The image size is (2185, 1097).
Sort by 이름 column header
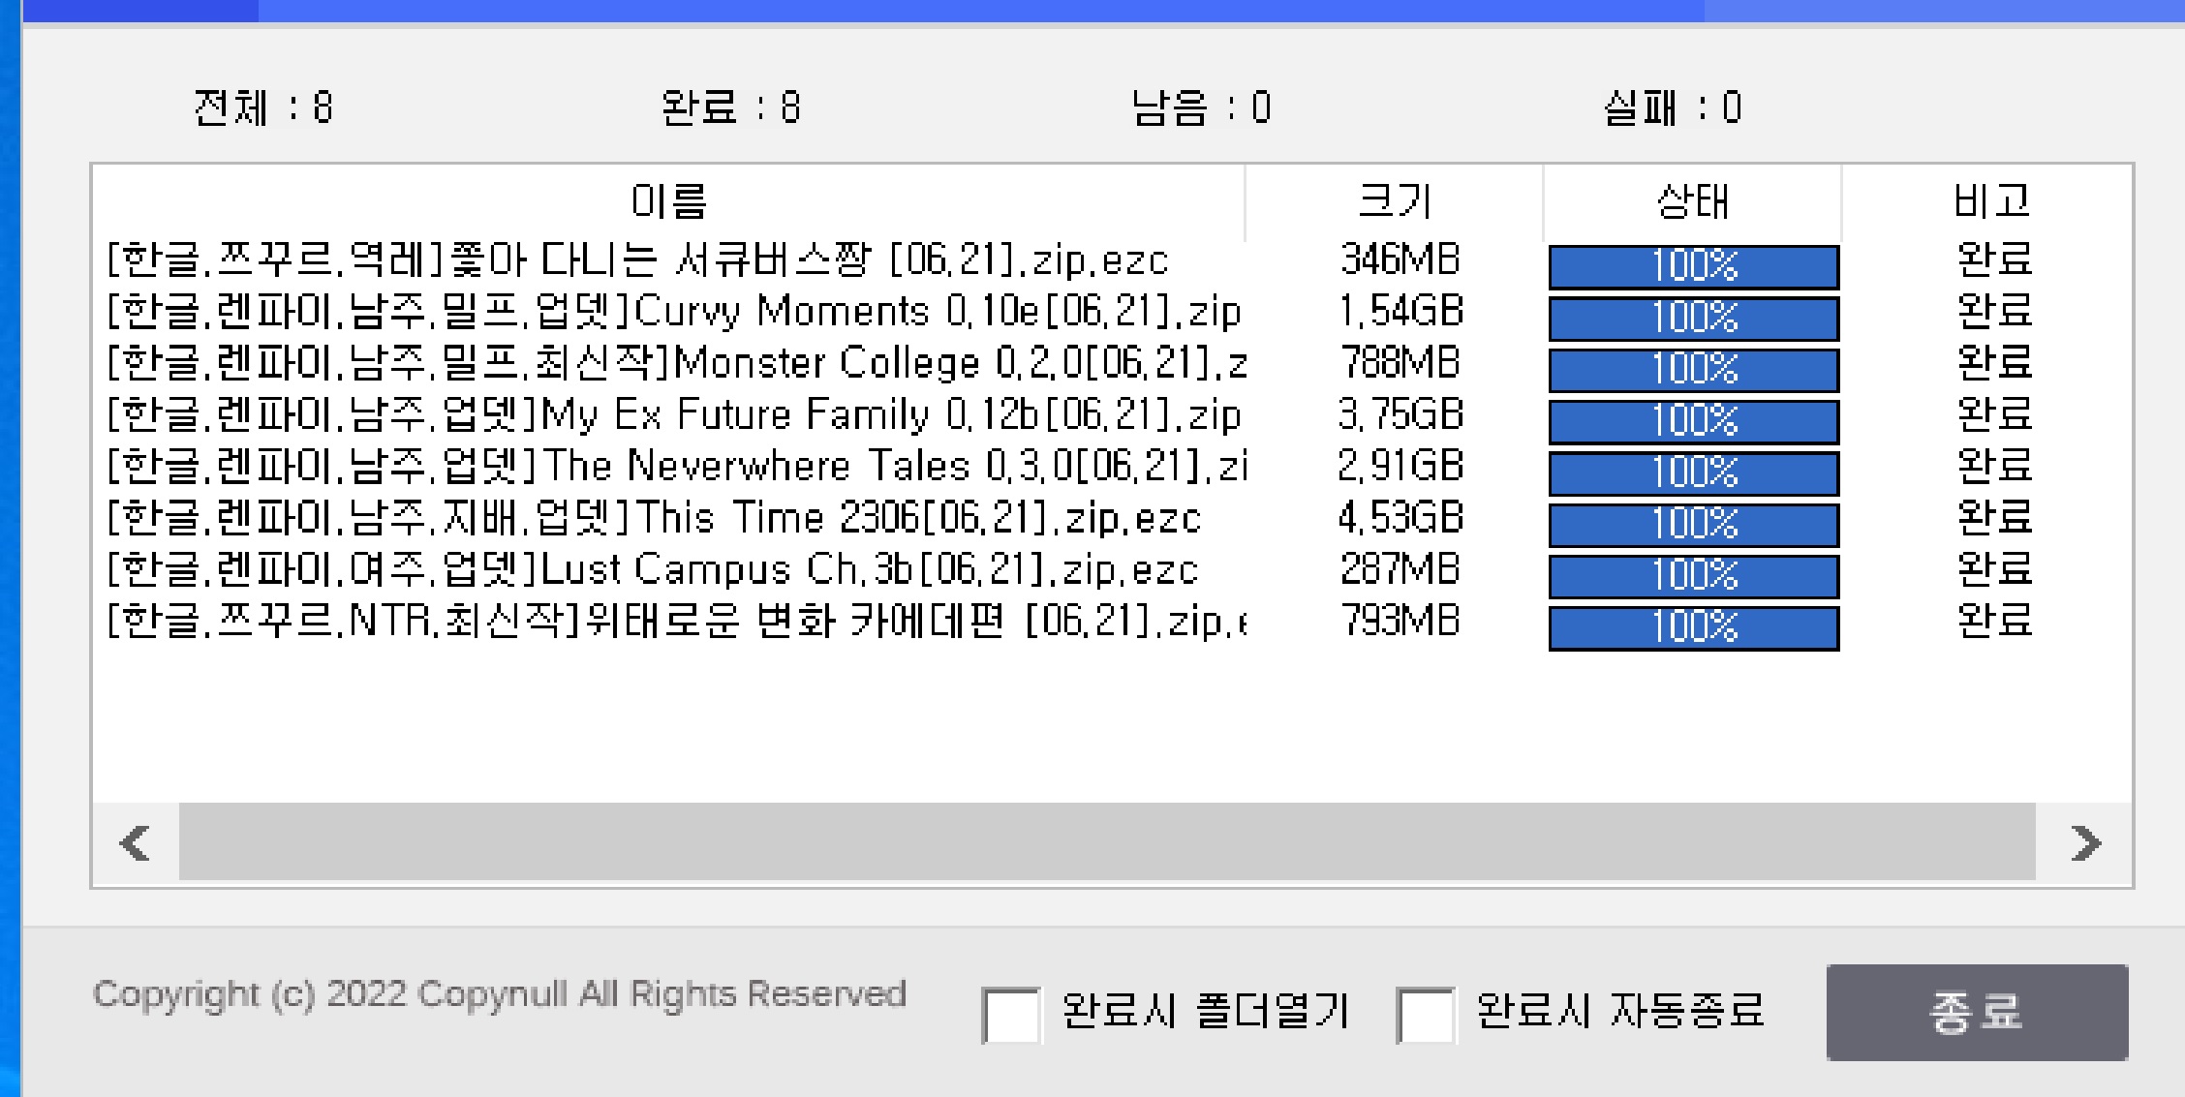click(668, 201)
